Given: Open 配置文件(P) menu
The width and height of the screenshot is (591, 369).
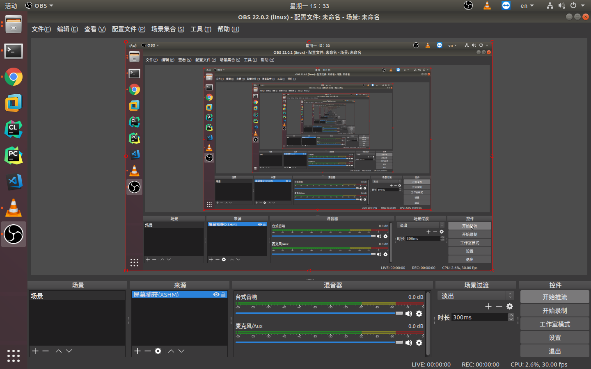Looking at the screenshot, I should point(128,29).
